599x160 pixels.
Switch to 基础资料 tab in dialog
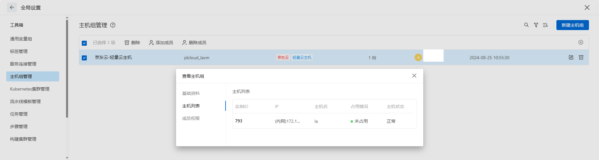(x=191, y=93)
